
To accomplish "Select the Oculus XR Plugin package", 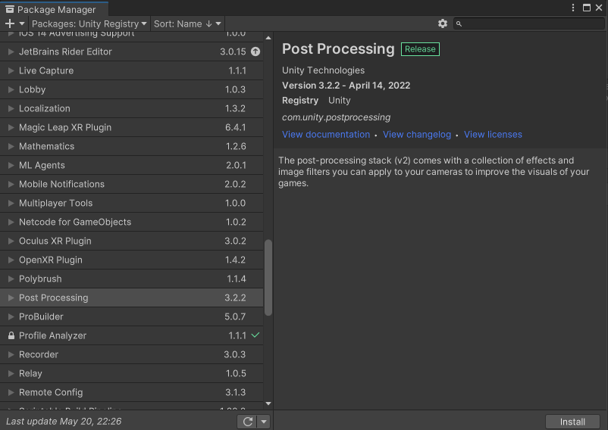I will click(131, 241).
